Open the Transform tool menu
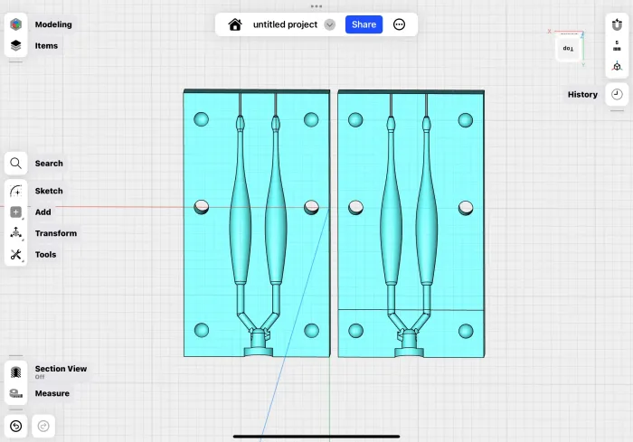This screenshot has height=442, width=633. coord(15,233)
